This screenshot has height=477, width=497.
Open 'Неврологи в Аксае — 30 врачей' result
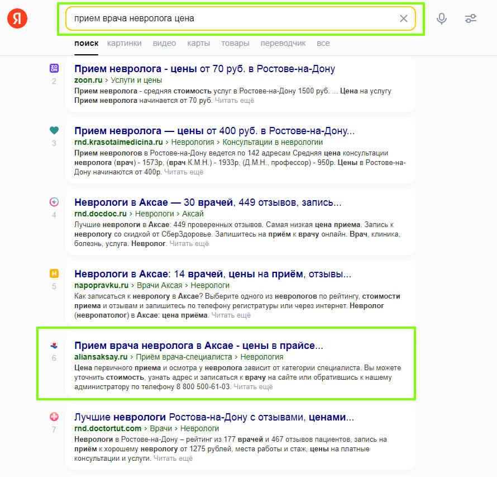pos(208,202)
